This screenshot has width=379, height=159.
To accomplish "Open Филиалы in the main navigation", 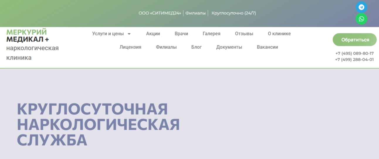I will coord(166,47).
